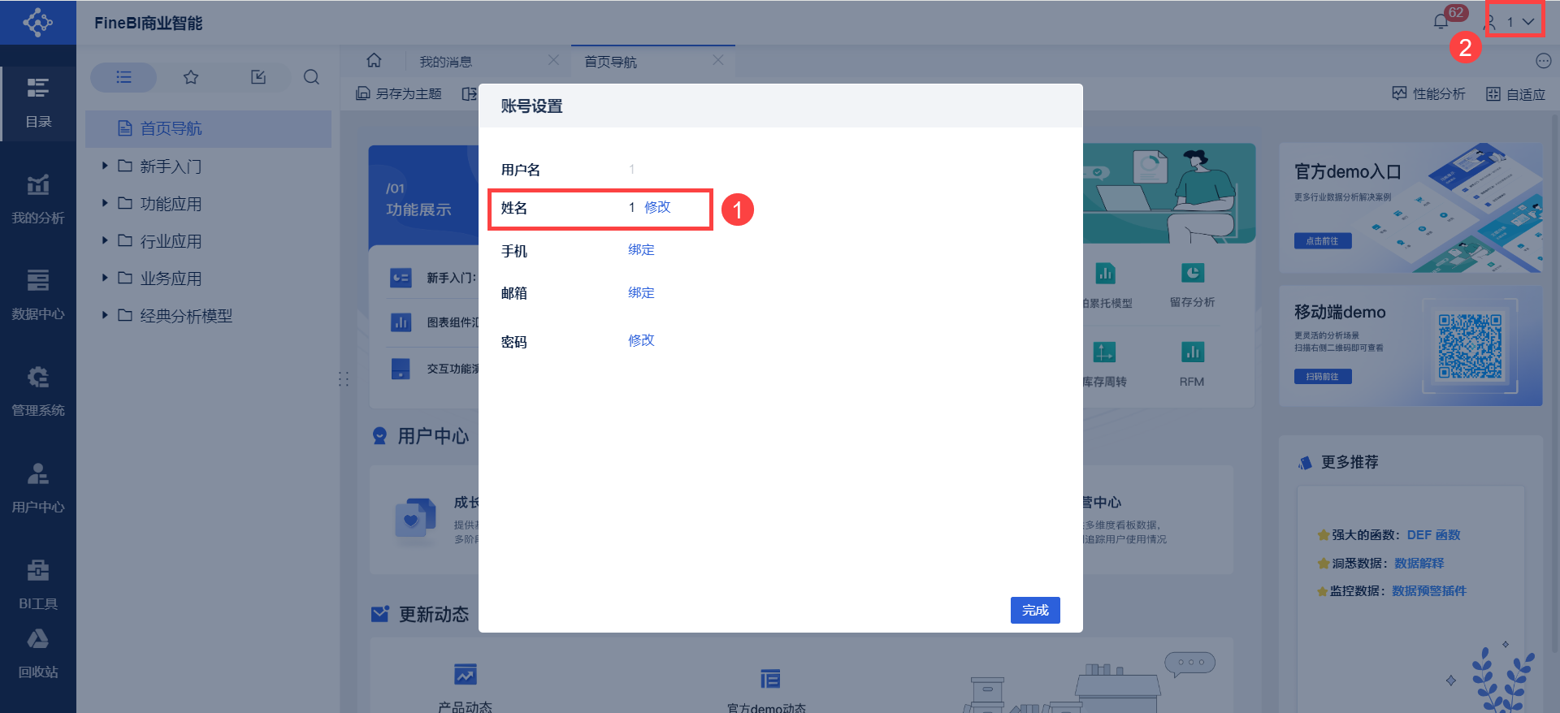Click 点击前往 on 官方demo入口
1560x713 pixels.
(x=1323, y=241)
